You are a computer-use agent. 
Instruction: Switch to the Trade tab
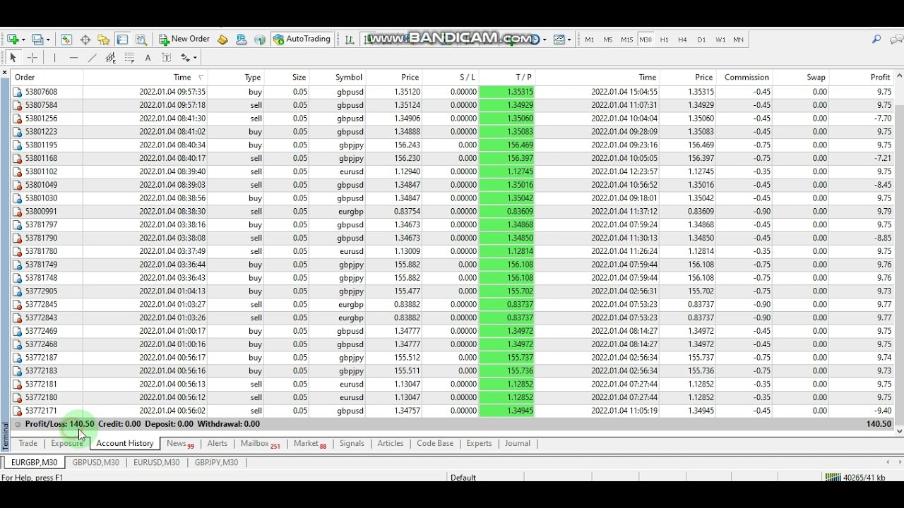tap(28, 443)
